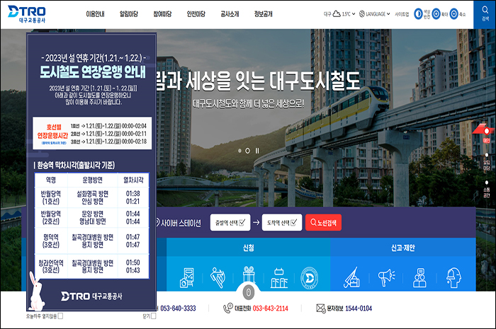Click the DTRO 대구교통공사 logo in popup footer

coord(91,296)
